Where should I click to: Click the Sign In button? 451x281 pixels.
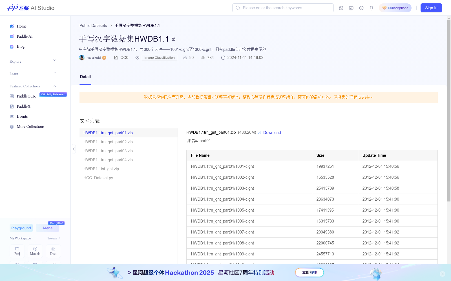[431, 8]
